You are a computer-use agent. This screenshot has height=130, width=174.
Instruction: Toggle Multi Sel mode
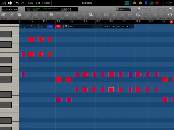(4, 16)
